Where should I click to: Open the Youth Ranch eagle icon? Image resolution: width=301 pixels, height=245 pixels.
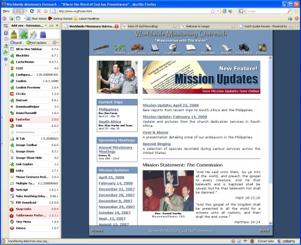tap(172, 49)
